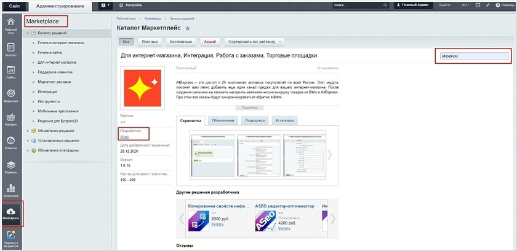
Task: Expand Готовые интернет-магазины tree node
Action: pyautogui.click(x=33, y=43)
